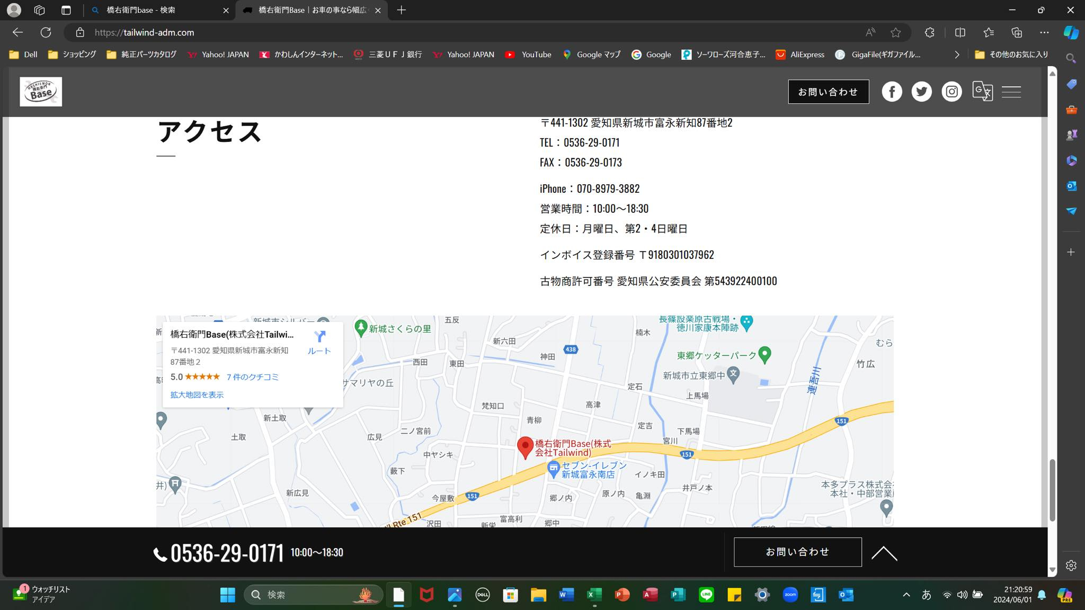The width and height of the screenshot is (1085, 610).
Task: Click the 新城さくらの里 map marker
Action: pyautogui.click(x=361, y=328)
